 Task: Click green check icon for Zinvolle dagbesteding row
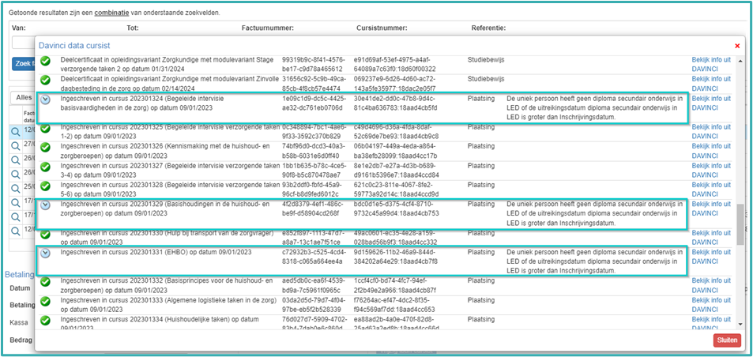click(45, 80)
